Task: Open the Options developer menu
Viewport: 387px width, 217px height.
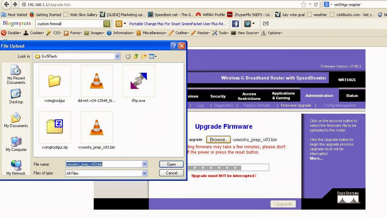Action: pos(272,33)
